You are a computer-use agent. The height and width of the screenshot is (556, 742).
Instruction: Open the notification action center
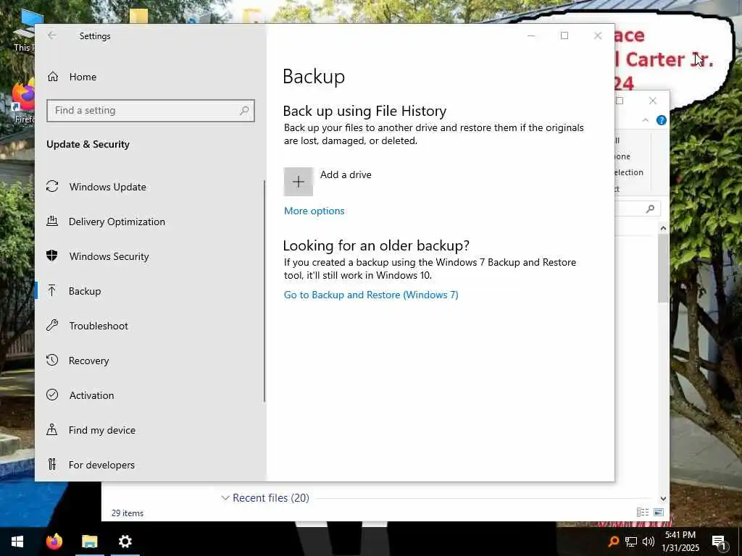click(x=719, y=542)
